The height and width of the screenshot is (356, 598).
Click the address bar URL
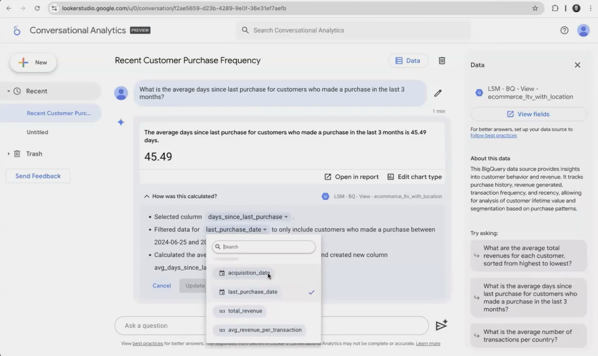[x=174, y=8]
